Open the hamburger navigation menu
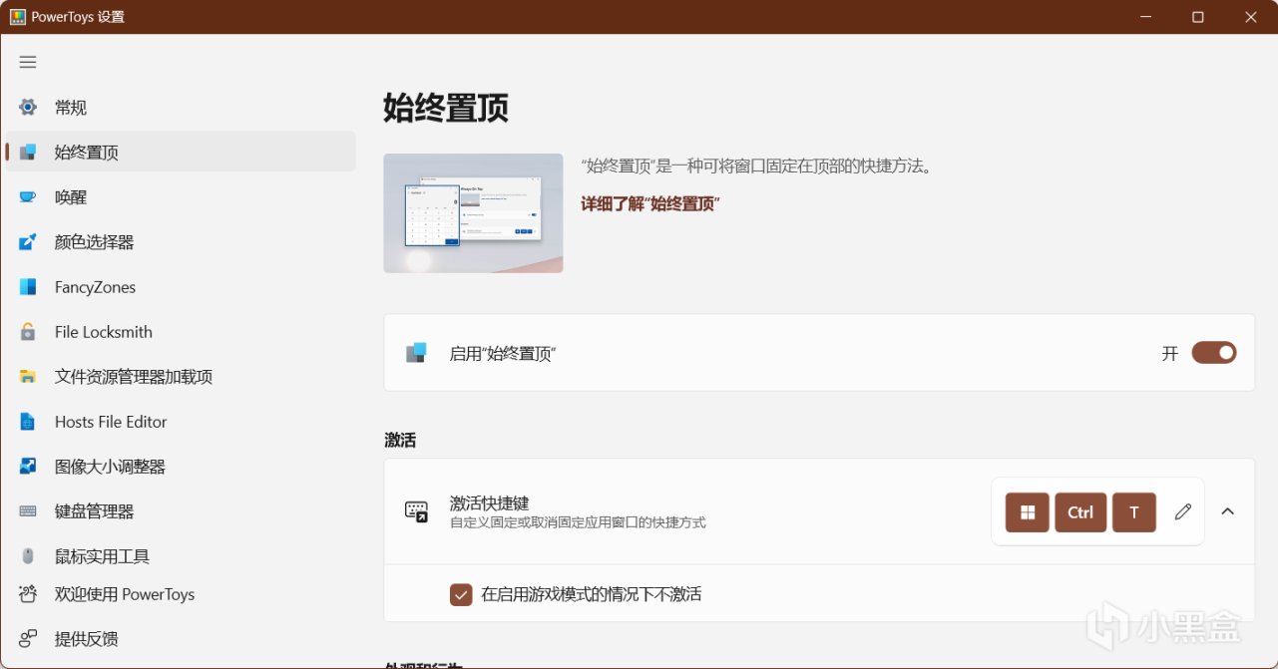This screenshot has height=669, width=1278. click(x=28, y=62)
